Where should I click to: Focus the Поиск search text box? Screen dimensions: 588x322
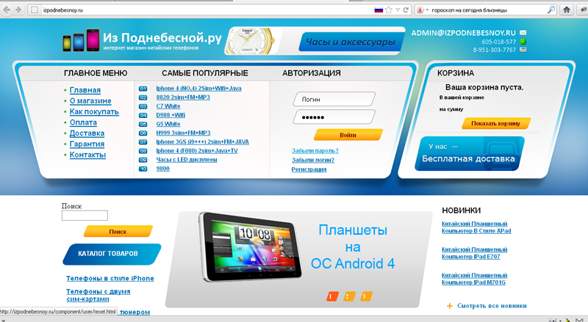click(x=85, y=216)
